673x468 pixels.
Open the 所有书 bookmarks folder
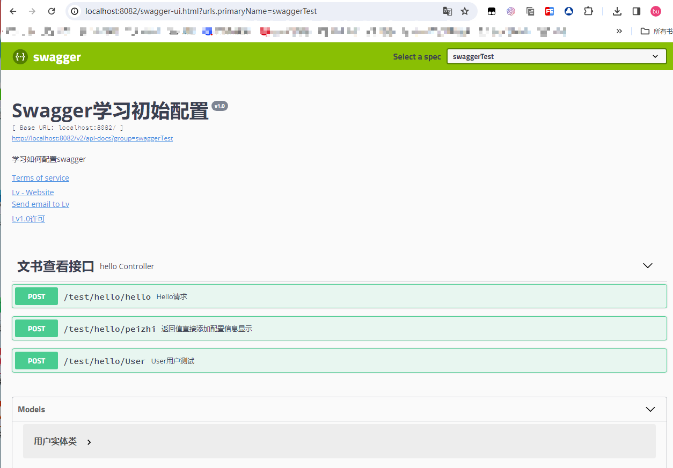pos(656,31)
